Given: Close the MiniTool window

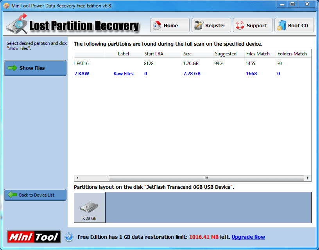Looking at the screenshot, I should point(307,4).
